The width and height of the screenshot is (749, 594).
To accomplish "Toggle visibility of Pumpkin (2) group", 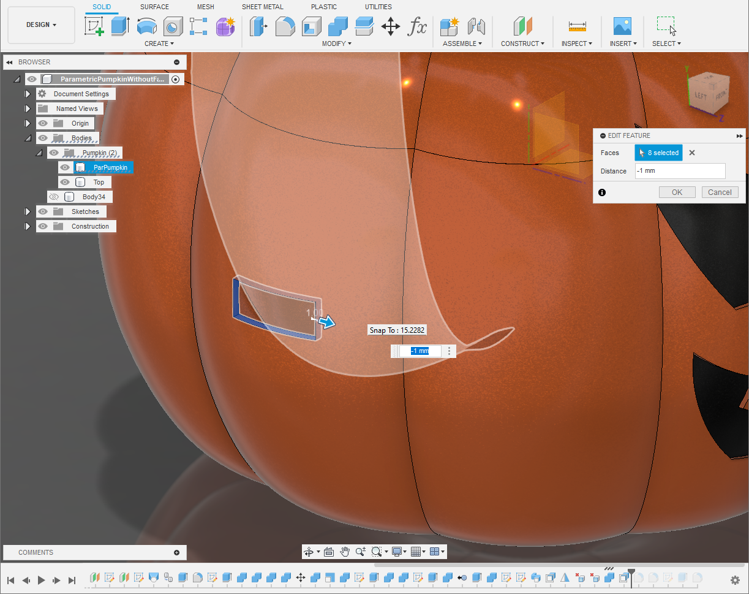I will pos(53,153).
